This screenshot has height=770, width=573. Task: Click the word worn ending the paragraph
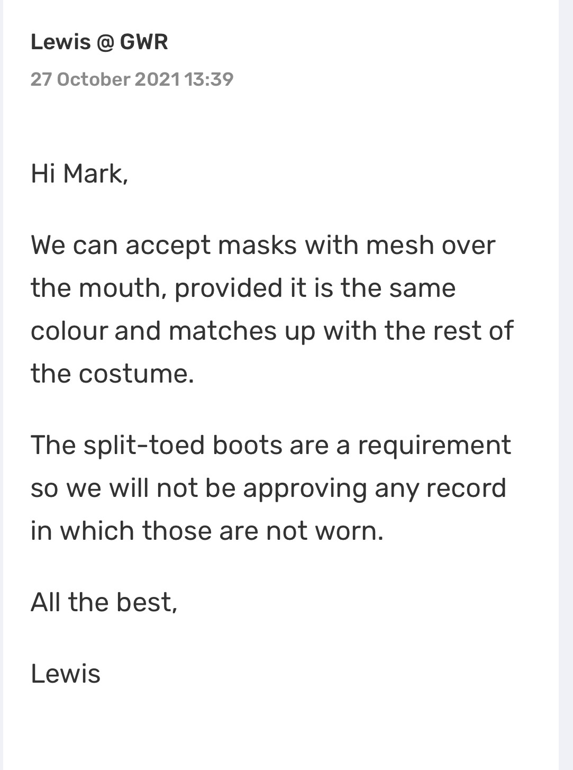[x=349, y=531]
